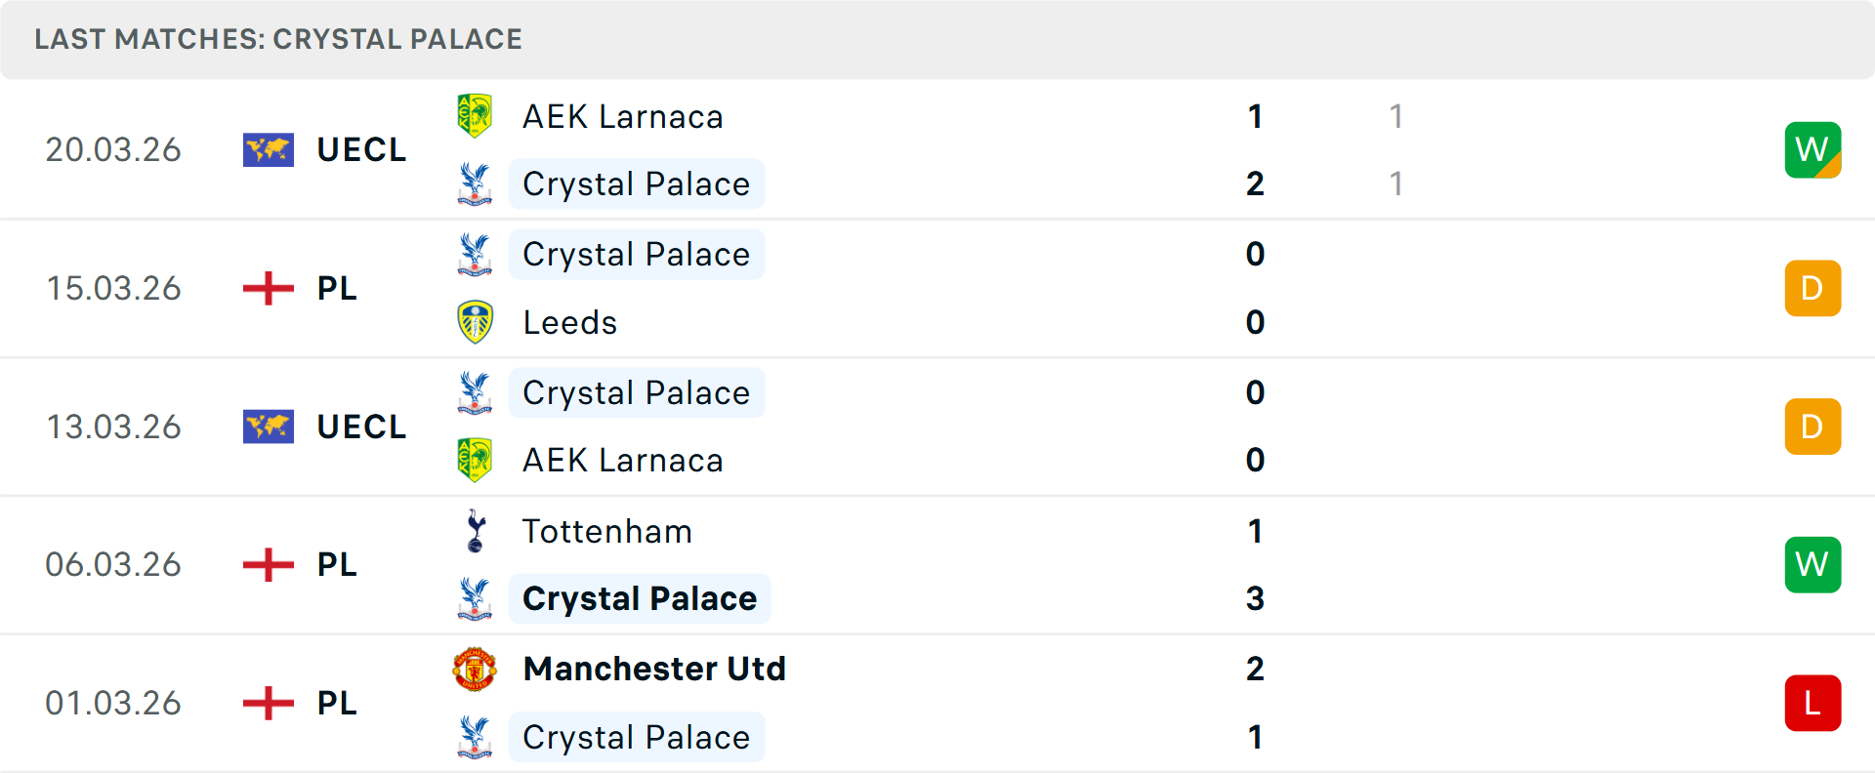Screen dimensions: 1875x773
Task: Click the W badge next to the Tottenham match
Action: 1812,565
